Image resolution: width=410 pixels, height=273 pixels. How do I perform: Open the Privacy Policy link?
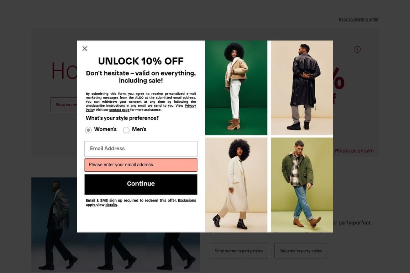(x=141, y=108)
